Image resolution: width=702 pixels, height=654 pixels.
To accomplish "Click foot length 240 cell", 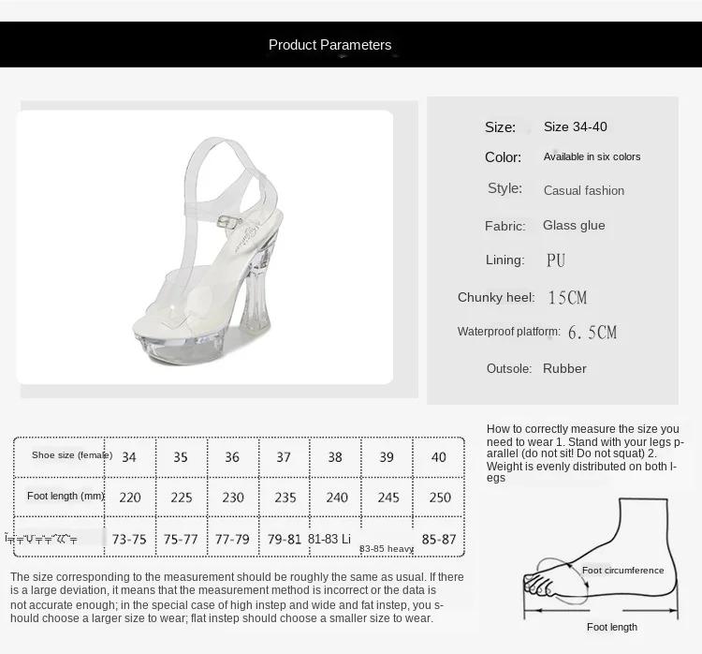I will coord(337,498).
